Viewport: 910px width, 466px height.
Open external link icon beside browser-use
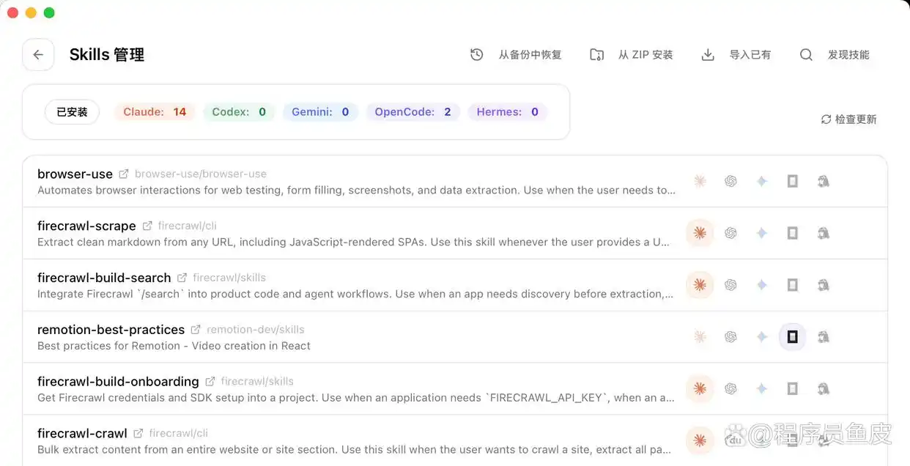tap(124, 174)
